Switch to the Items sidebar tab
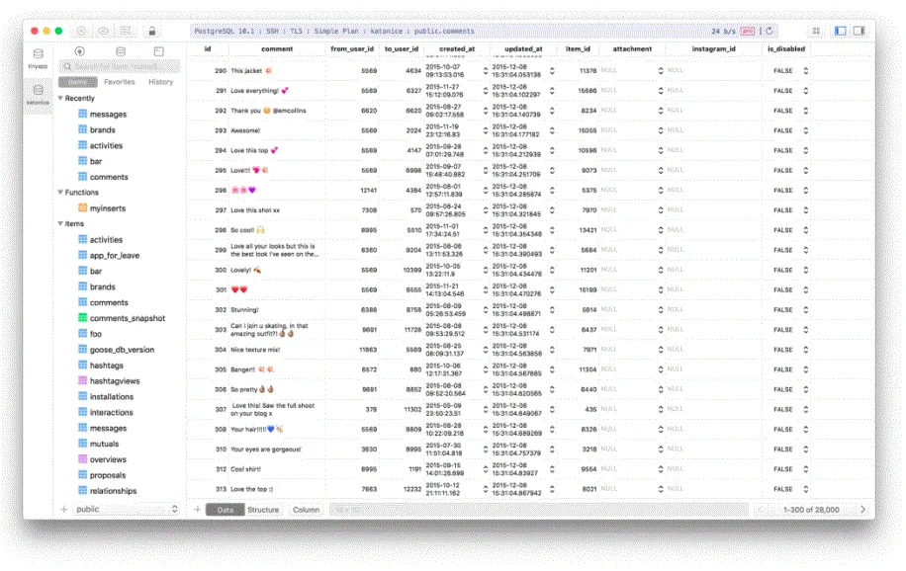 tap(77, 82)
